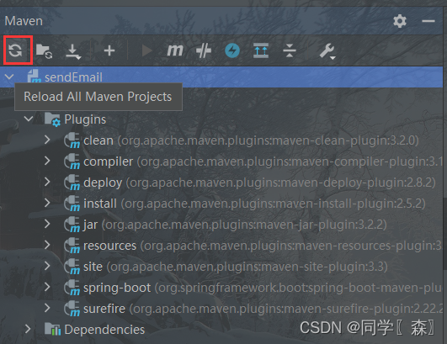Add Maven project with plus icon
The image size is (447, 344).
[x=109, y=51]
